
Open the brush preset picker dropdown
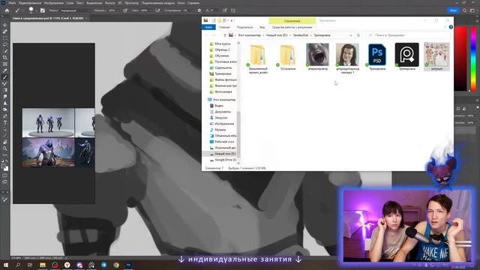tap(36, 10)
